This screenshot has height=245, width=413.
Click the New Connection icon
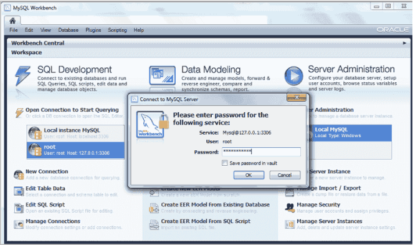pyautogui.click(x=19, y=175)
